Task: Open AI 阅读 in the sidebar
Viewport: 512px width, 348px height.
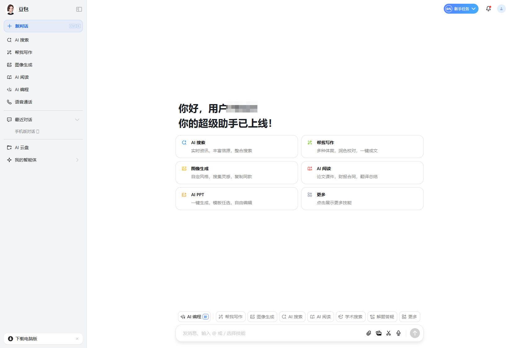Action: [x=43, y=77]
